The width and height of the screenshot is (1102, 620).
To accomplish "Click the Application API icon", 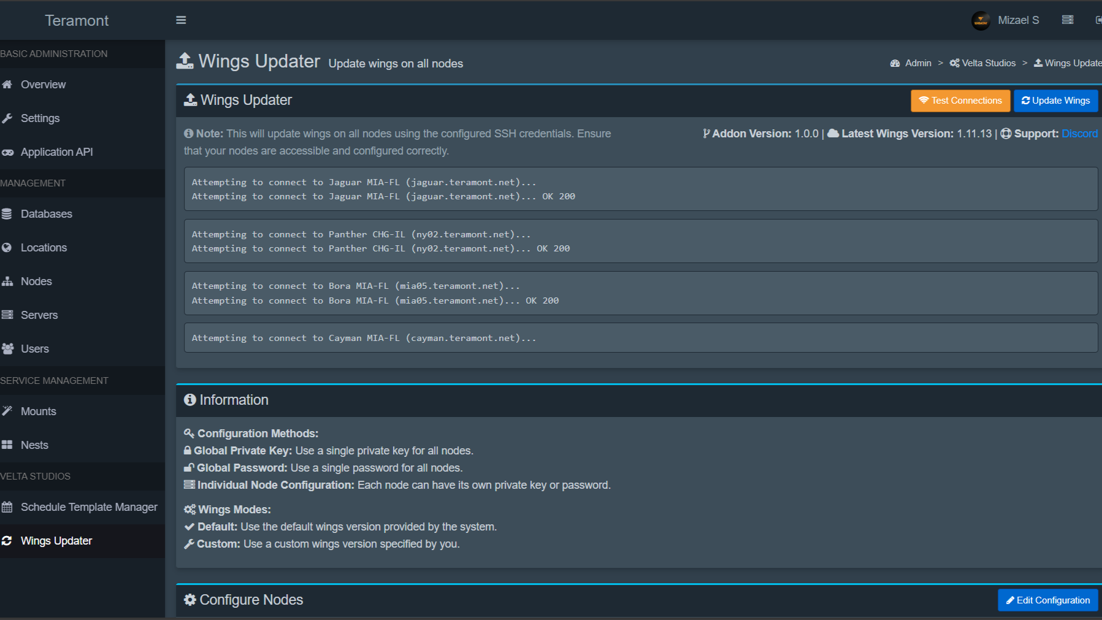I will click(x=7, y=153).
